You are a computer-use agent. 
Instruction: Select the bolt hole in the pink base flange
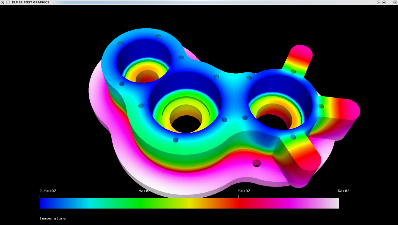coord(257,163)
